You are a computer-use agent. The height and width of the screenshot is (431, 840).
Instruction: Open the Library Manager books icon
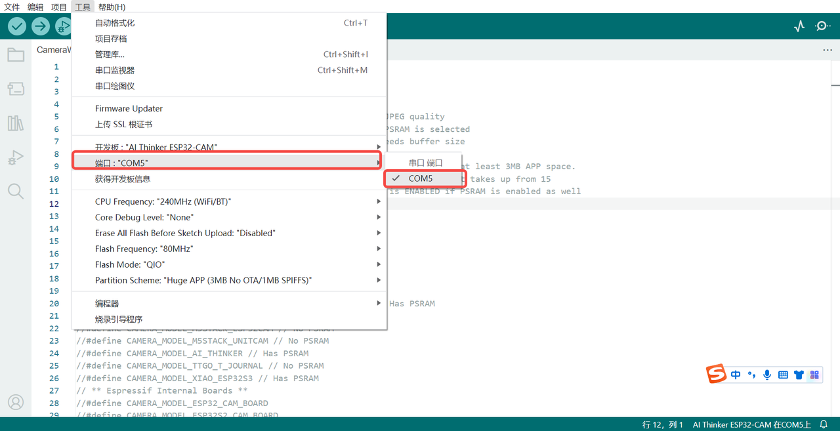coord(16,123)
